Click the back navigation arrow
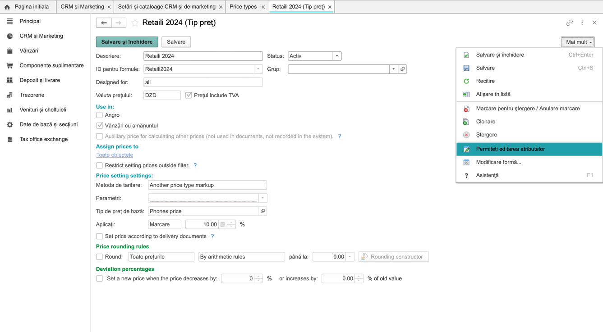 (104, 23)
